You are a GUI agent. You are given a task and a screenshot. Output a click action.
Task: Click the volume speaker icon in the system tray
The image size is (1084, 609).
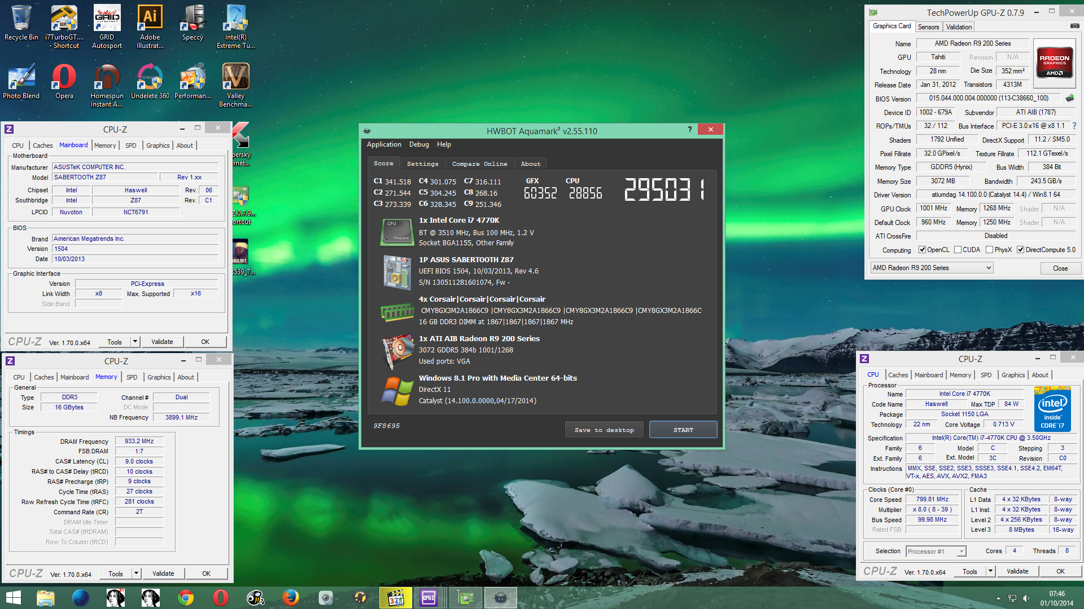pyautogui.click(x=1026, y=598)
